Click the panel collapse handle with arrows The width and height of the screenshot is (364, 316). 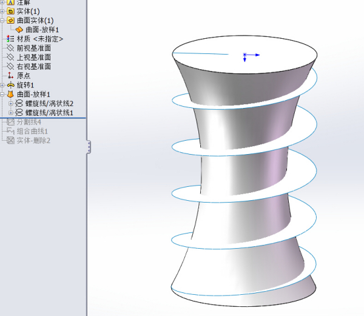[89, 147]
